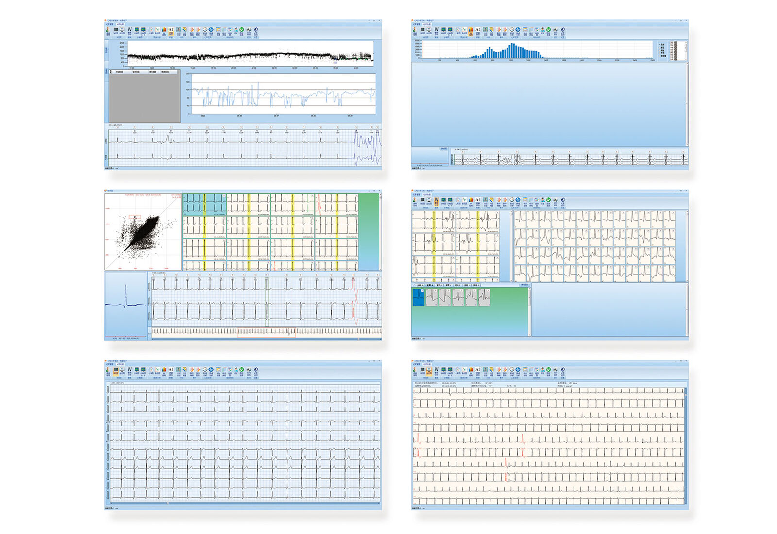Open patient info icon in the histogram window toolbar
This screenshot has height=534, width=777.
pyautogui.click(x=415, y=30)
